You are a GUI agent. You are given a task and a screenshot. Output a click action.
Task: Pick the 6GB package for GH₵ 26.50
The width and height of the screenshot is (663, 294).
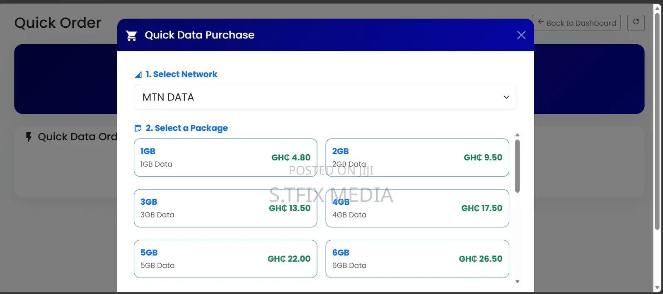coord(417,259)
